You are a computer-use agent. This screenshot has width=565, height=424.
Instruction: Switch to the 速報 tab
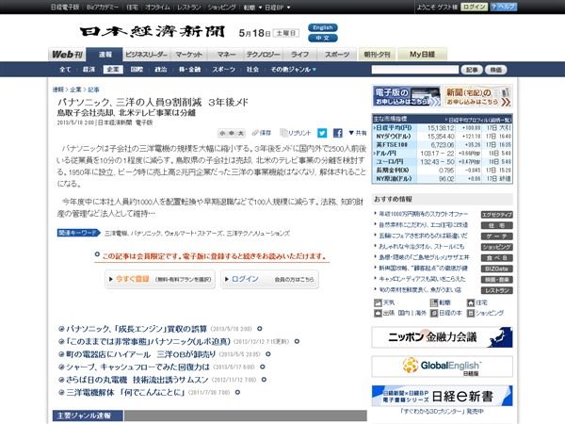[x=105, y=55]
